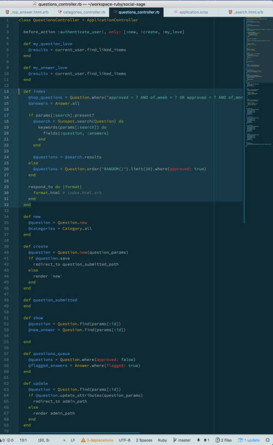Image resolution: width=273 pixels, height=445 pixels.
Task: Click line number 32 in the gutter
Action: click(6, 205)
